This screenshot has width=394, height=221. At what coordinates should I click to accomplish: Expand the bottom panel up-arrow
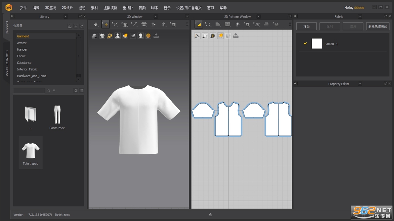(x=210, y=215)
